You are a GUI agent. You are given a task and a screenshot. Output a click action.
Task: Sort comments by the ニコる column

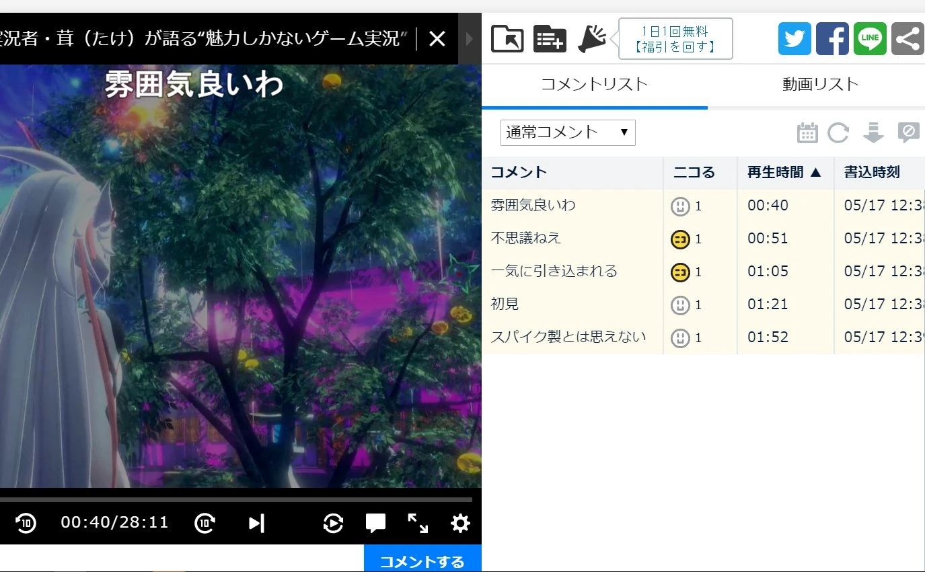click(x=700, y=173)
